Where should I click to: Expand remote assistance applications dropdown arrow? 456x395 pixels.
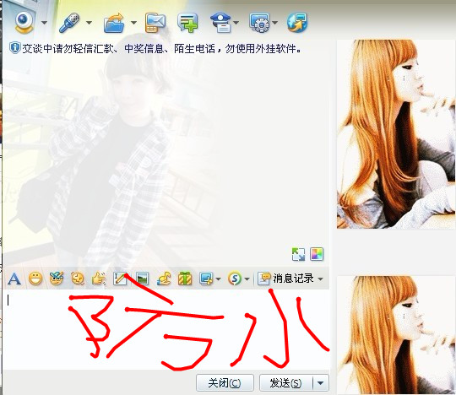(274, 23)
